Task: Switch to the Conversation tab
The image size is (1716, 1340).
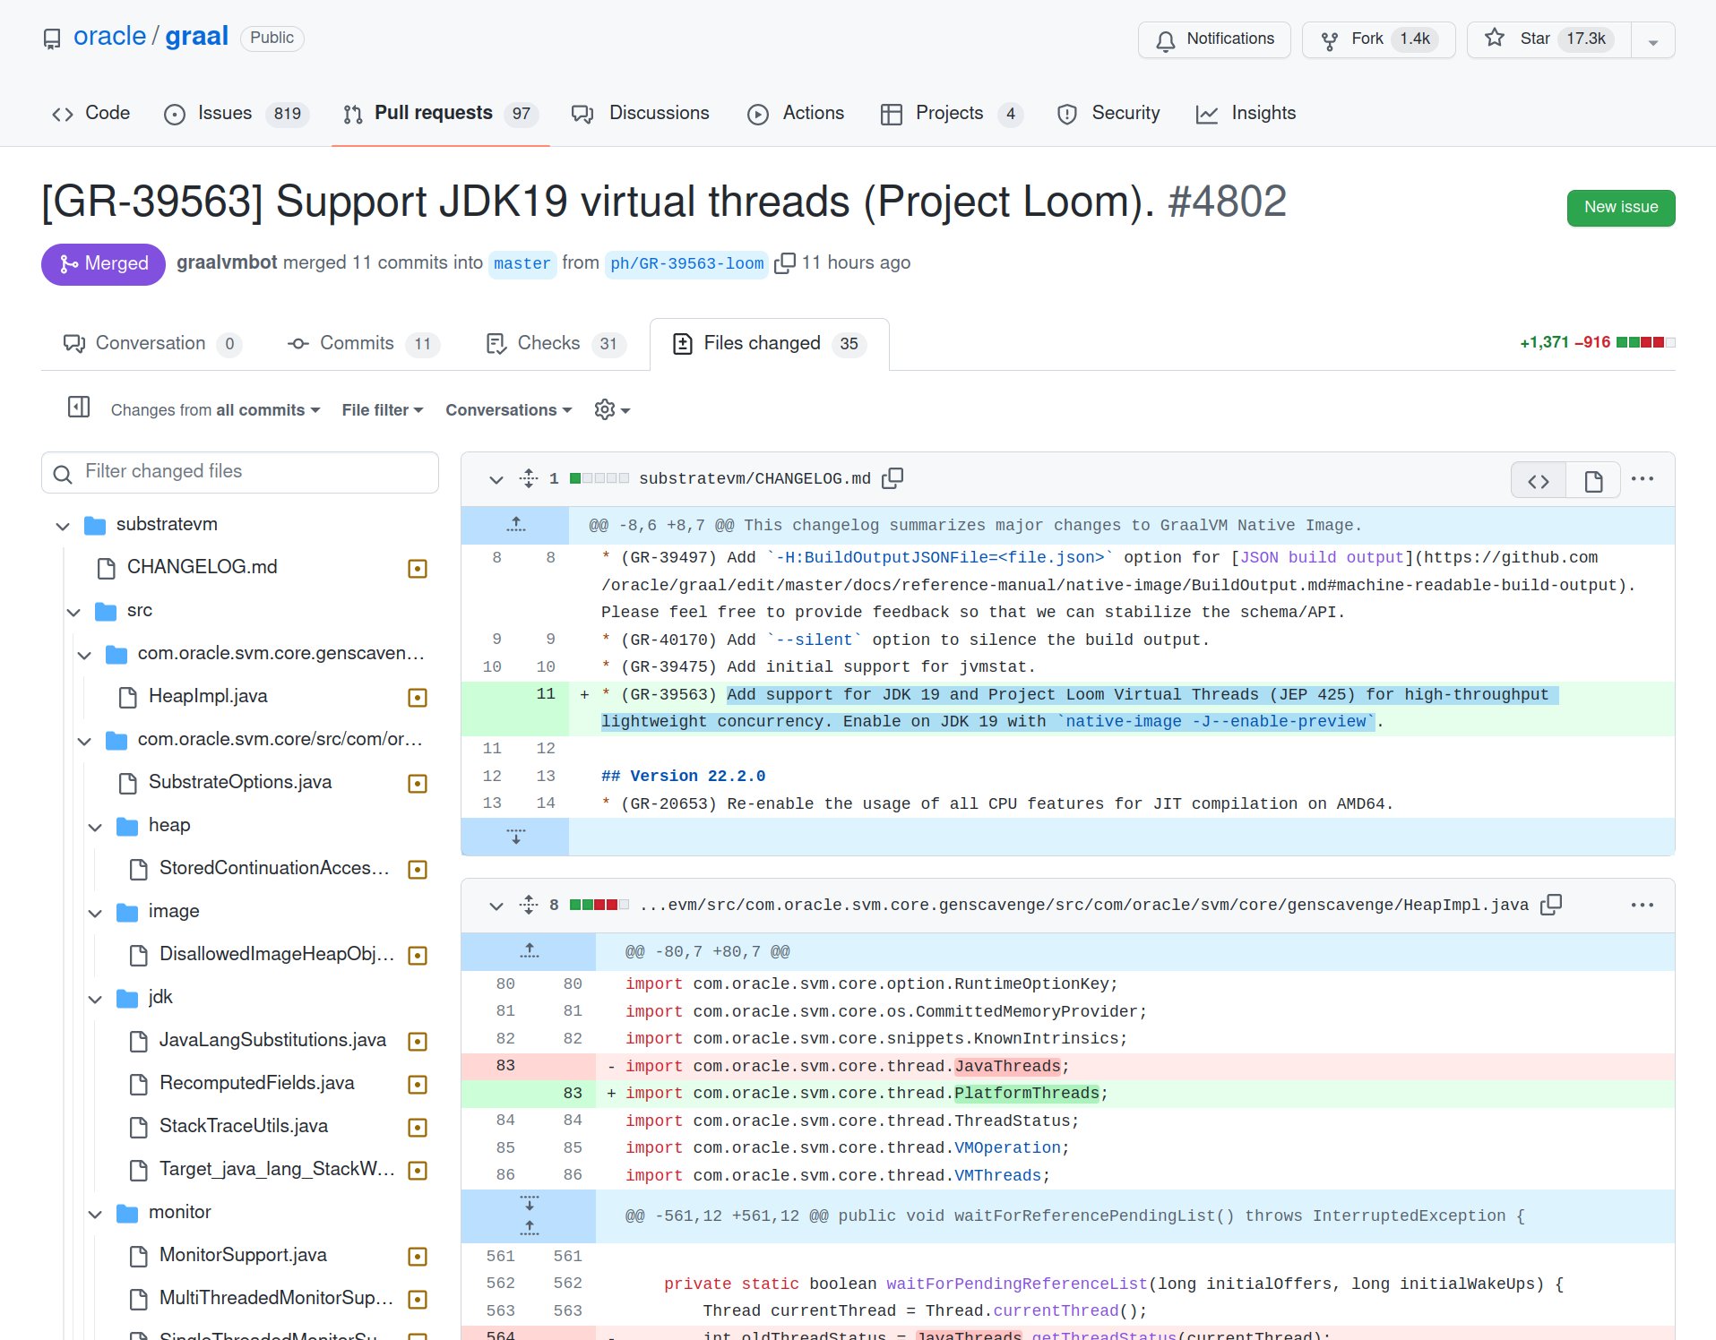Action: click(152, 344)
